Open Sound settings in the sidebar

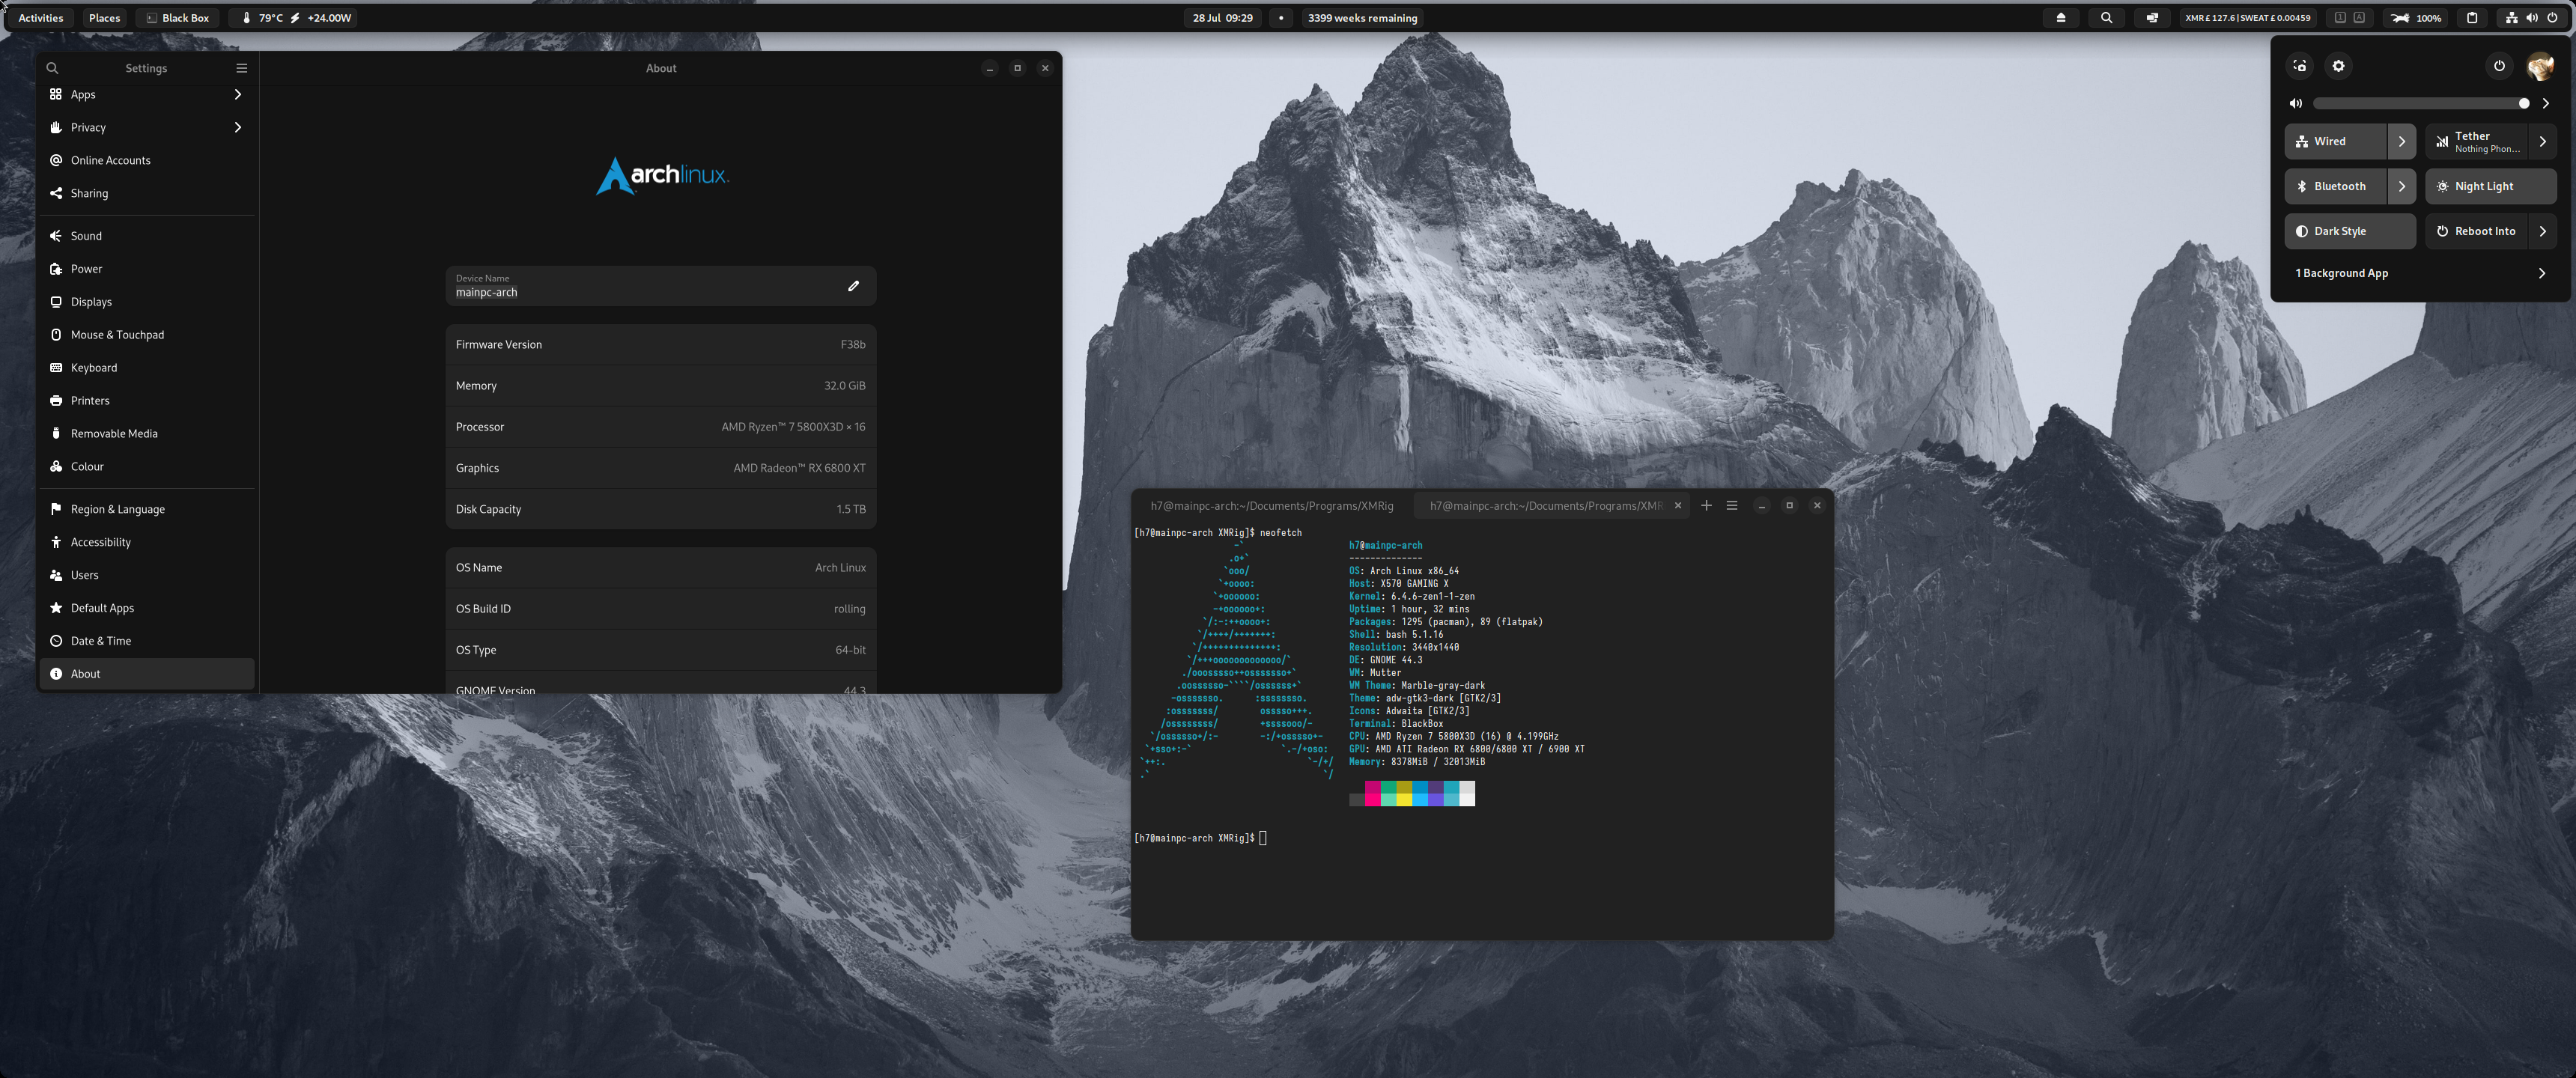[x=147, y=236]
